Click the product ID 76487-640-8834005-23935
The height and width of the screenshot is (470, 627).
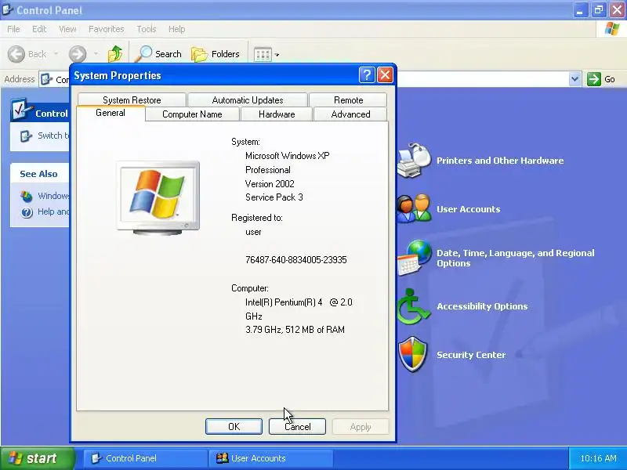pyautogui.click(x=296, y=260)
